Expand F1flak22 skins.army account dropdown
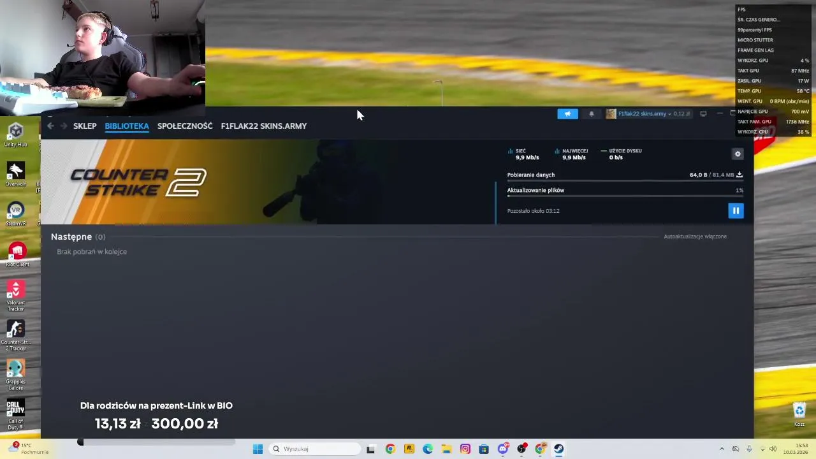Screen dimensions: 816x459 click(x=645, y=114)
